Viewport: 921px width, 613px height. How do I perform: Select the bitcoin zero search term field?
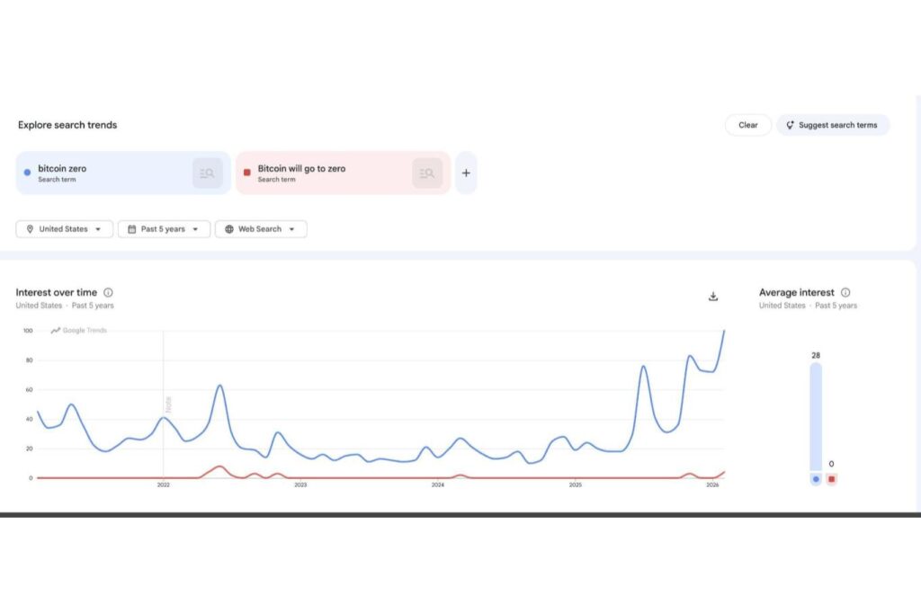(x=99, y=173)
